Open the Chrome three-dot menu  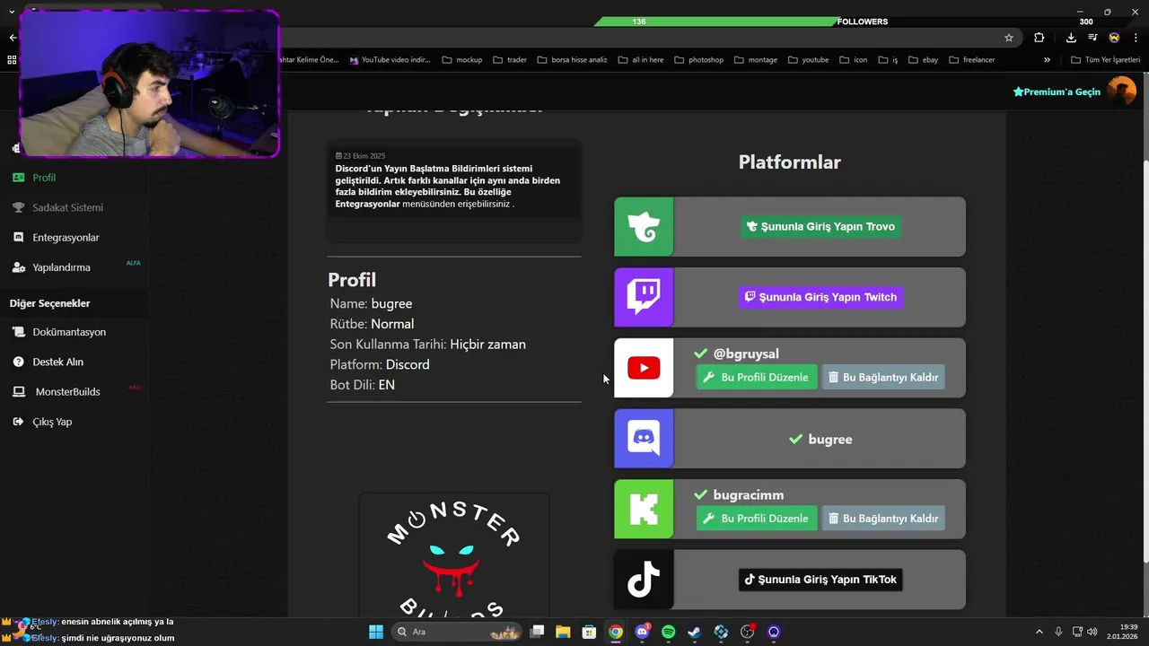[1136, 38]
